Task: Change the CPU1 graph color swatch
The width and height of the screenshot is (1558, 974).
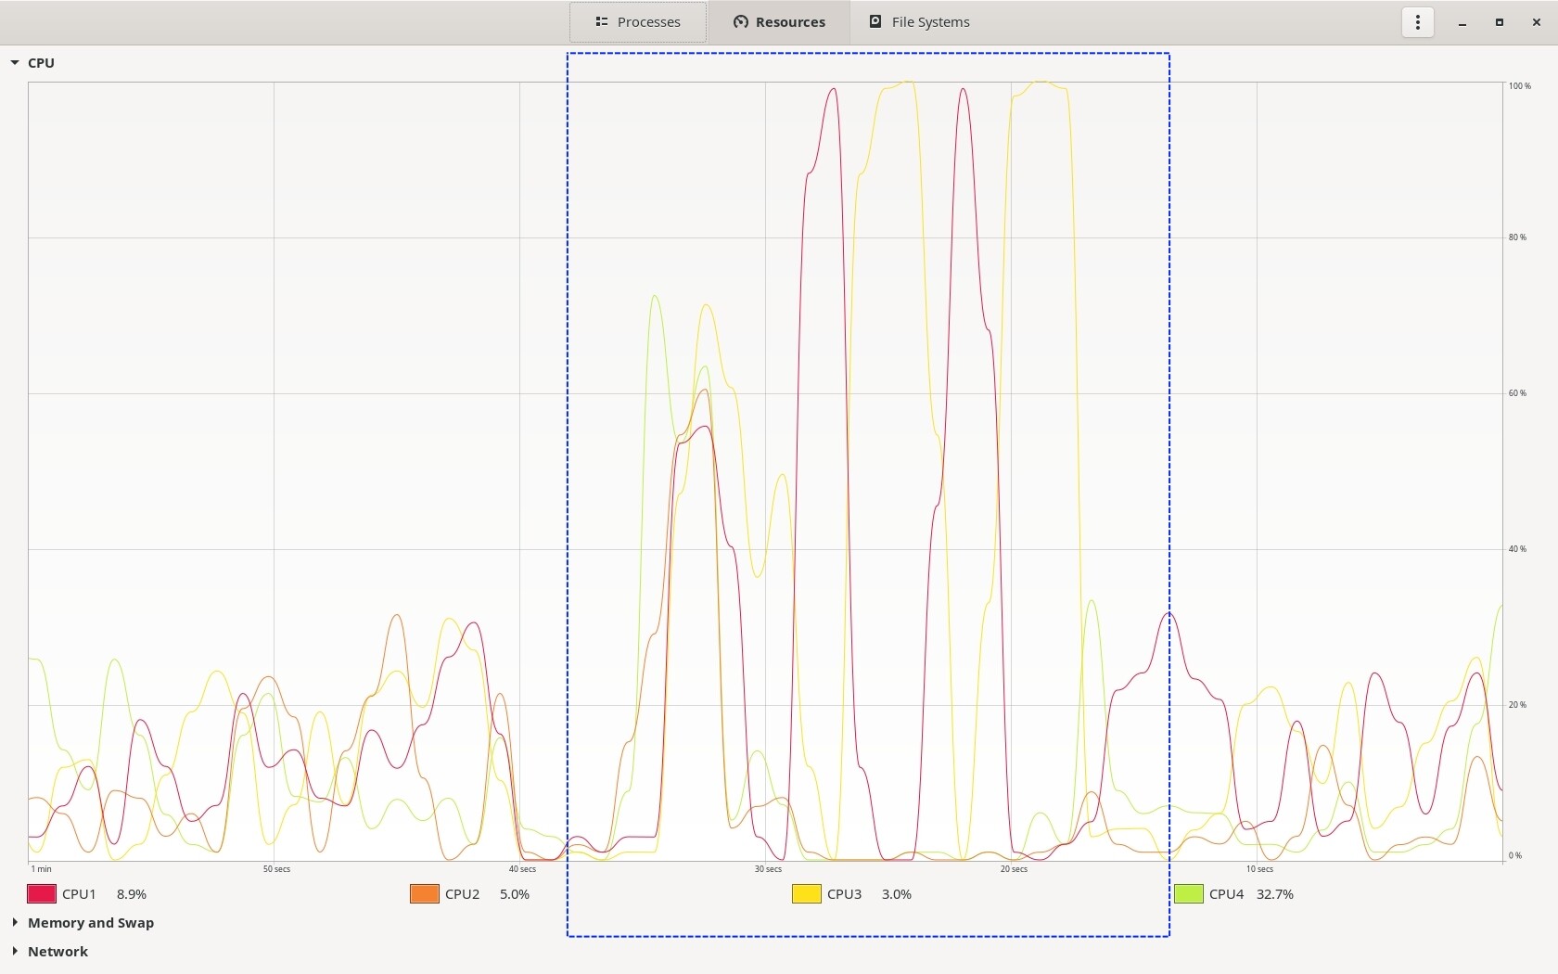Action: 42,894
